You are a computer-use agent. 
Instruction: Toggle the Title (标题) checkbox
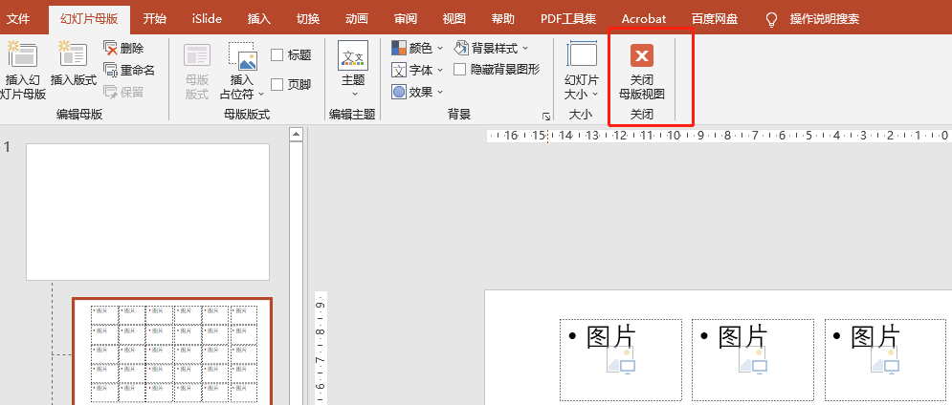(x=277, y=55)
